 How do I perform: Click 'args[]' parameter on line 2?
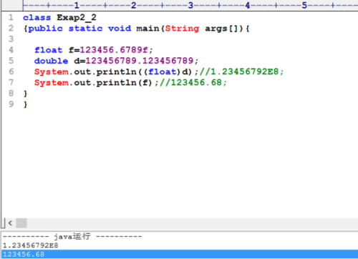click(221, 29)
